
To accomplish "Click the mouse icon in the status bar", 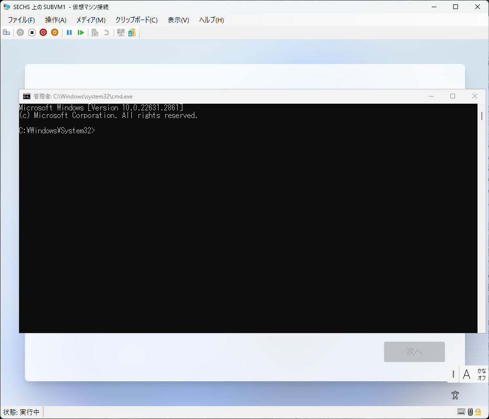I will pos(470,412).
